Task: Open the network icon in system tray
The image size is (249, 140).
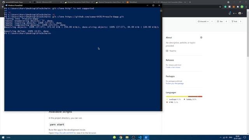Action: point(224,137)
